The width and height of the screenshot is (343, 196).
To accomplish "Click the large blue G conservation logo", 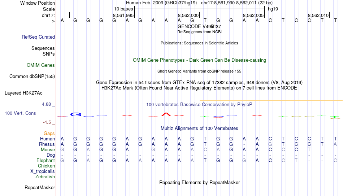I will point(76,114).
